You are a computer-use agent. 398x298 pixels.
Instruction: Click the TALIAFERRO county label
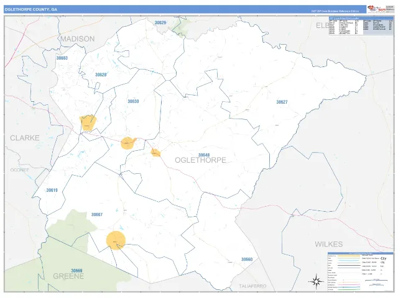(252, 286)
